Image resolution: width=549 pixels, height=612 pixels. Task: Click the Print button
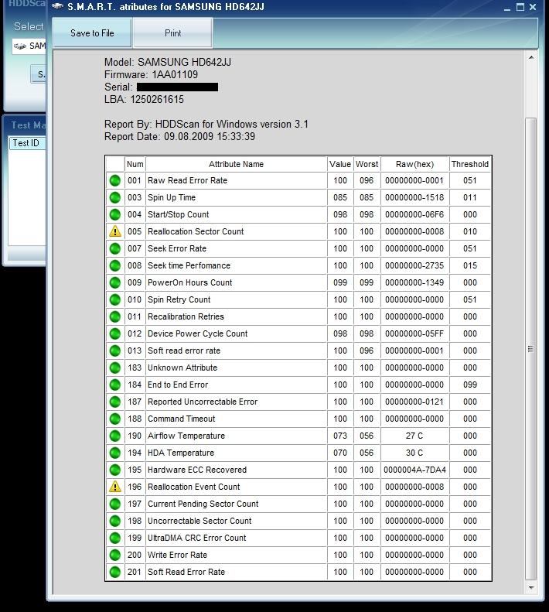[x=173, y=33]
